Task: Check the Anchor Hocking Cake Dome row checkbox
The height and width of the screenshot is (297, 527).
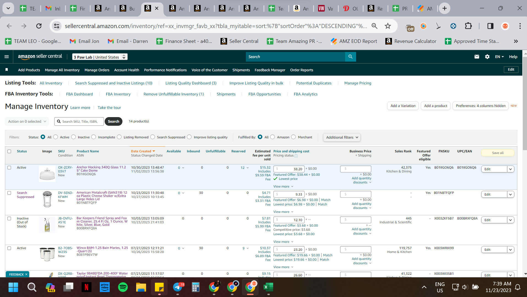Action: click(x=9, y=167)
